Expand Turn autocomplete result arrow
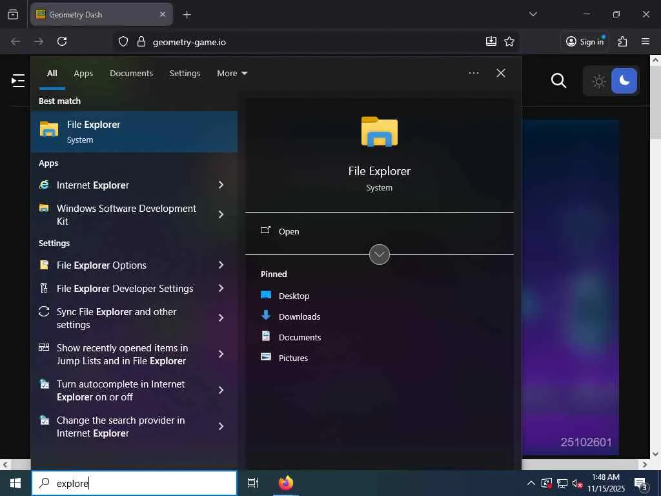The image size is (661, 496). pos(221,391)
